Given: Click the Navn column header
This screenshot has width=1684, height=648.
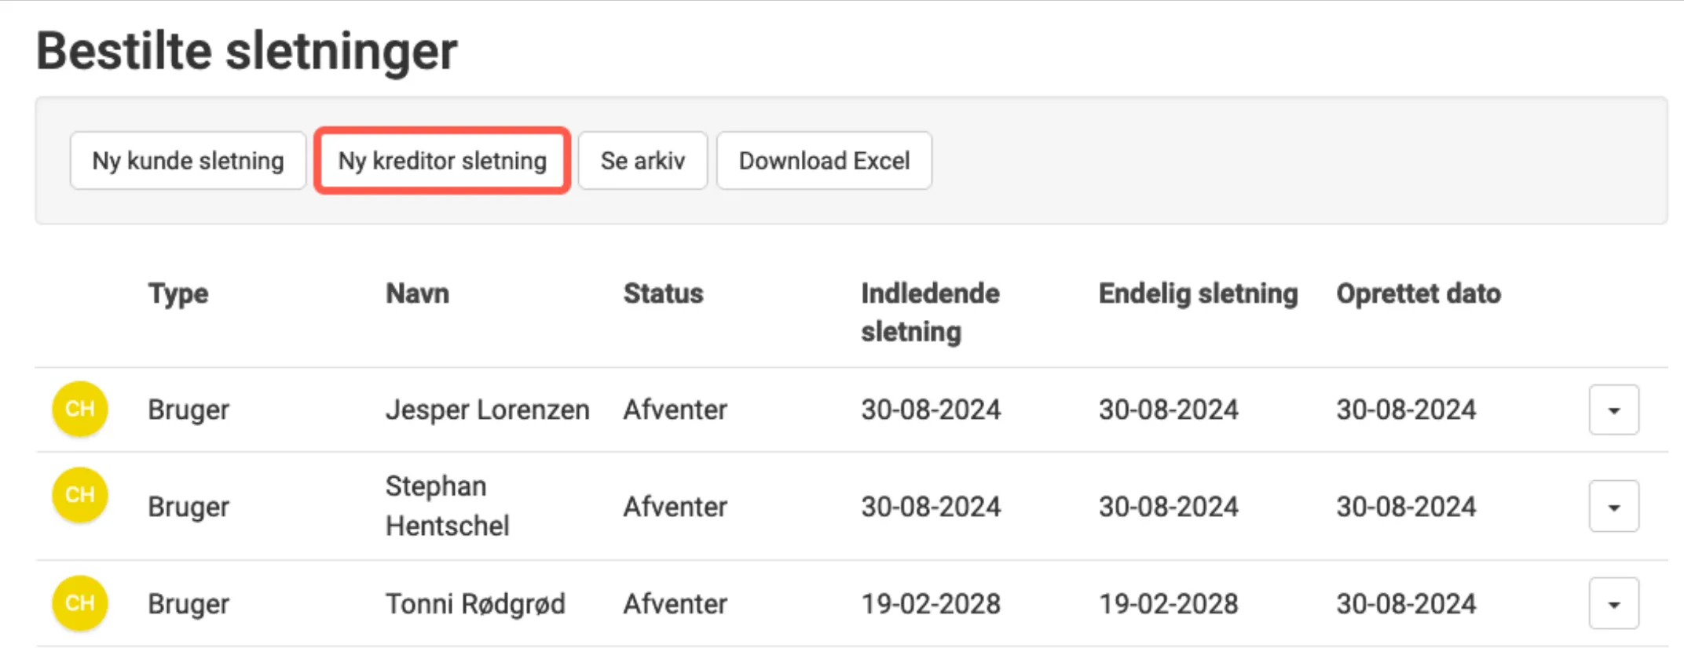Looking at the screenshot, I should click(417, 293).
